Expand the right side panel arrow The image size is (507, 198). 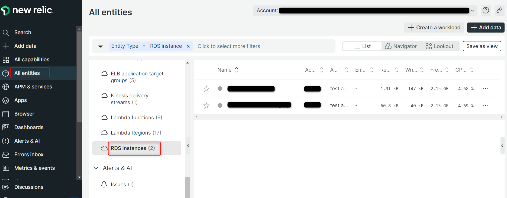click(x=502, y=146)
